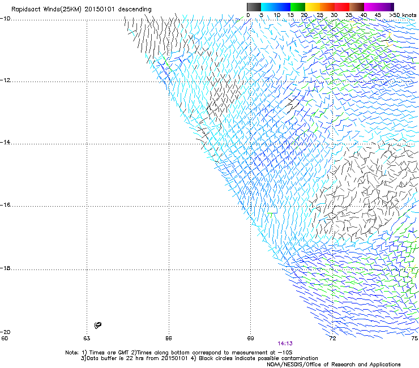Click the legend value label '45'
Viewport: 419px width, 368px height.
click(378, 15)
